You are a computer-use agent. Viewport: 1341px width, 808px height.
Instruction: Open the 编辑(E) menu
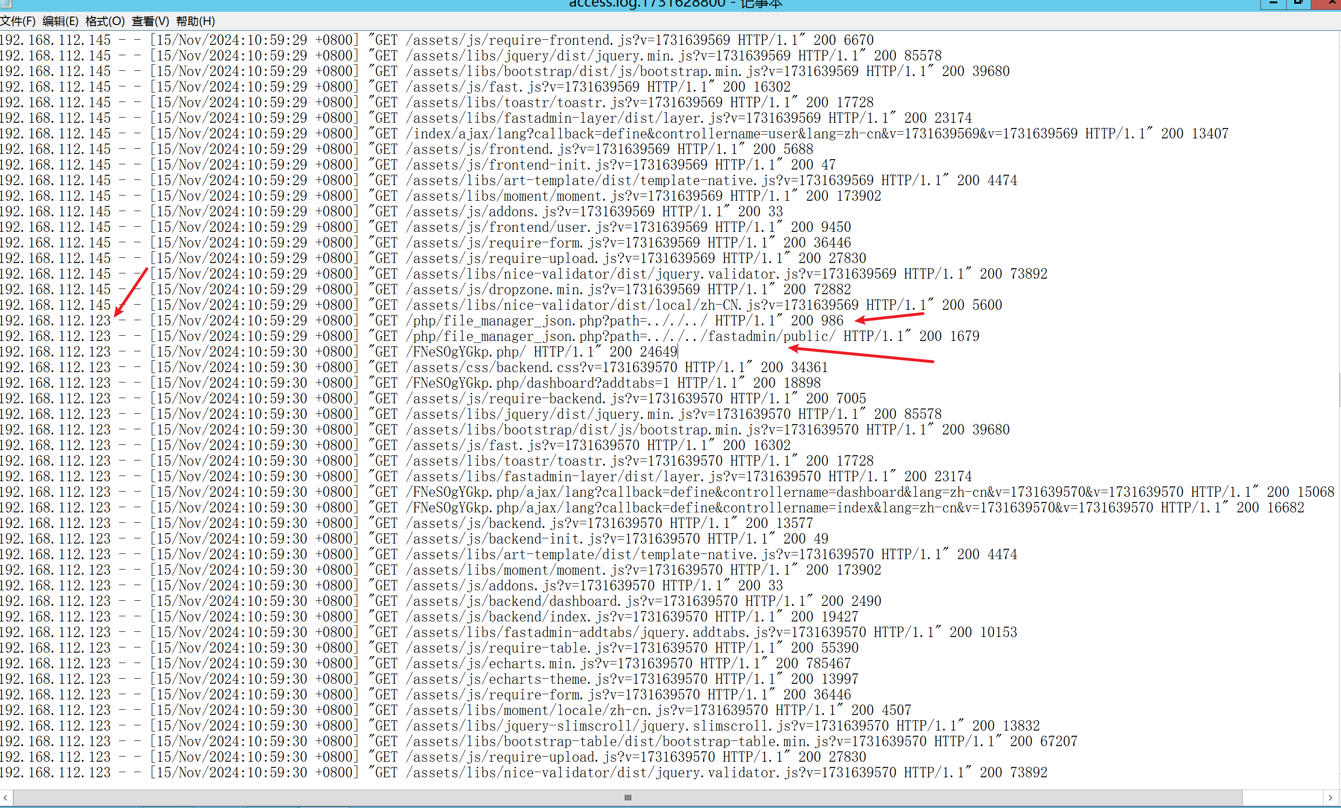(x=60, y=21)
